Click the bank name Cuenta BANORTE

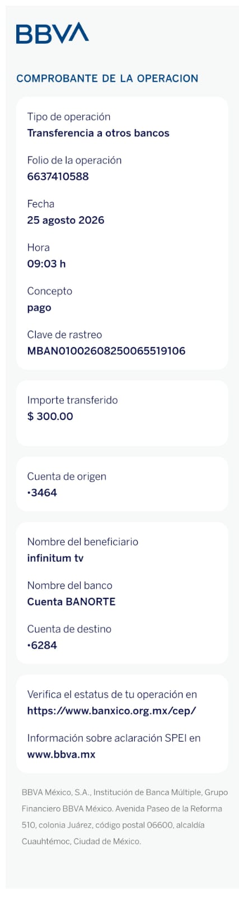tap(71, 602)
